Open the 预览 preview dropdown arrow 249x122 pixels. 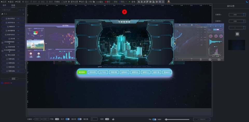pyautogui.click(x=126, y=2)
